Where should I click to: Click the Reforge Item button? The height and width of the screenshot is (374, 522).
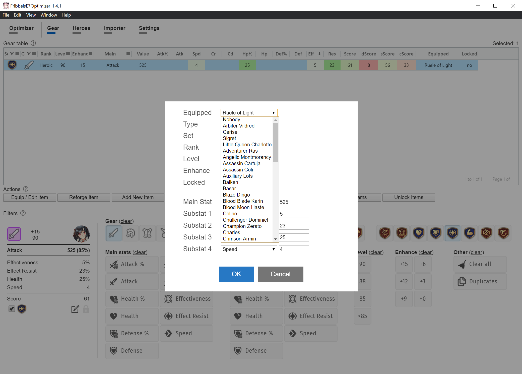click(84, 197)
